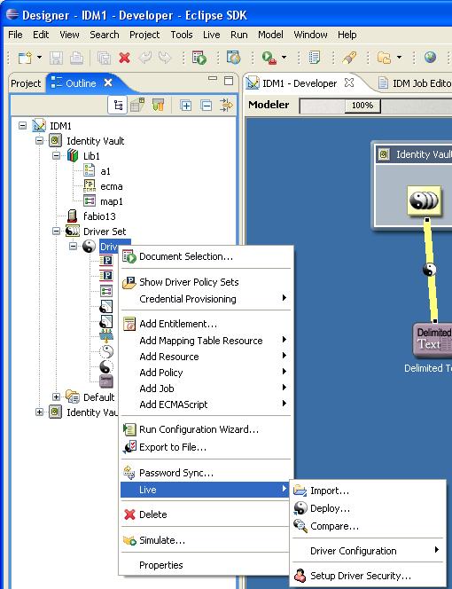Open the New wizard dropdown arrow

coord(39,58)
